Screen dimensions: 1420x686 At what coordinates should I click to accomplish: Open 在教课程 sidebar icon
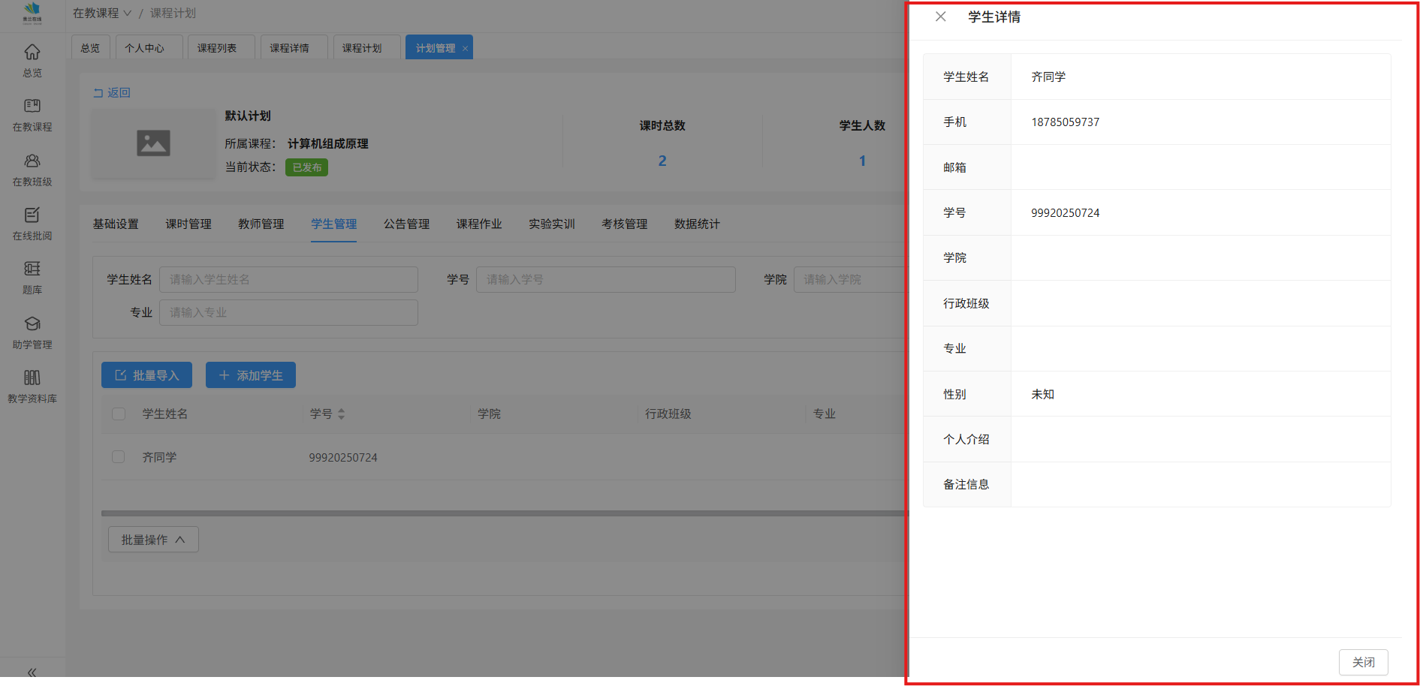[32, 107]
